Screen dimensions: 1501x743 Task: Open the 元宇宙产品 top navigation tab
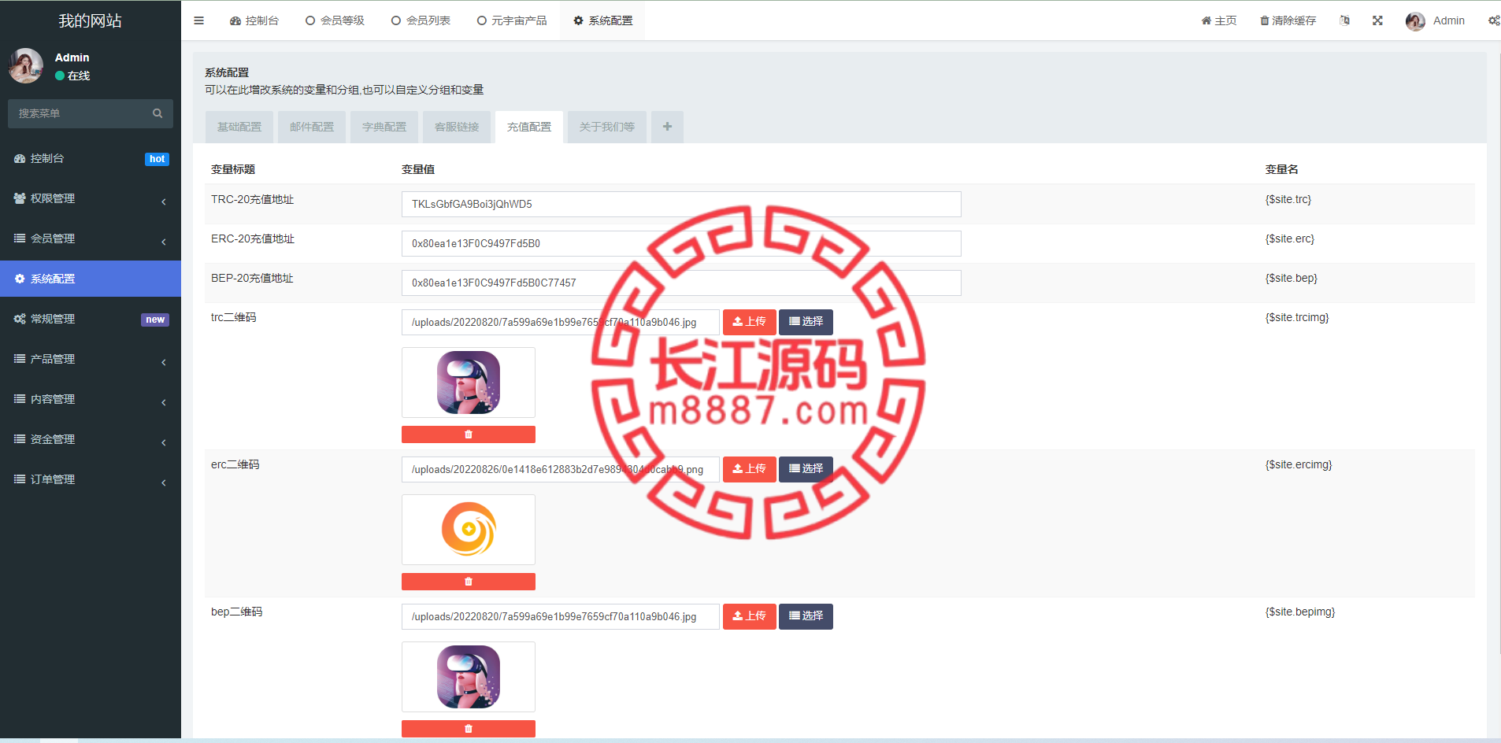point(512,20)
